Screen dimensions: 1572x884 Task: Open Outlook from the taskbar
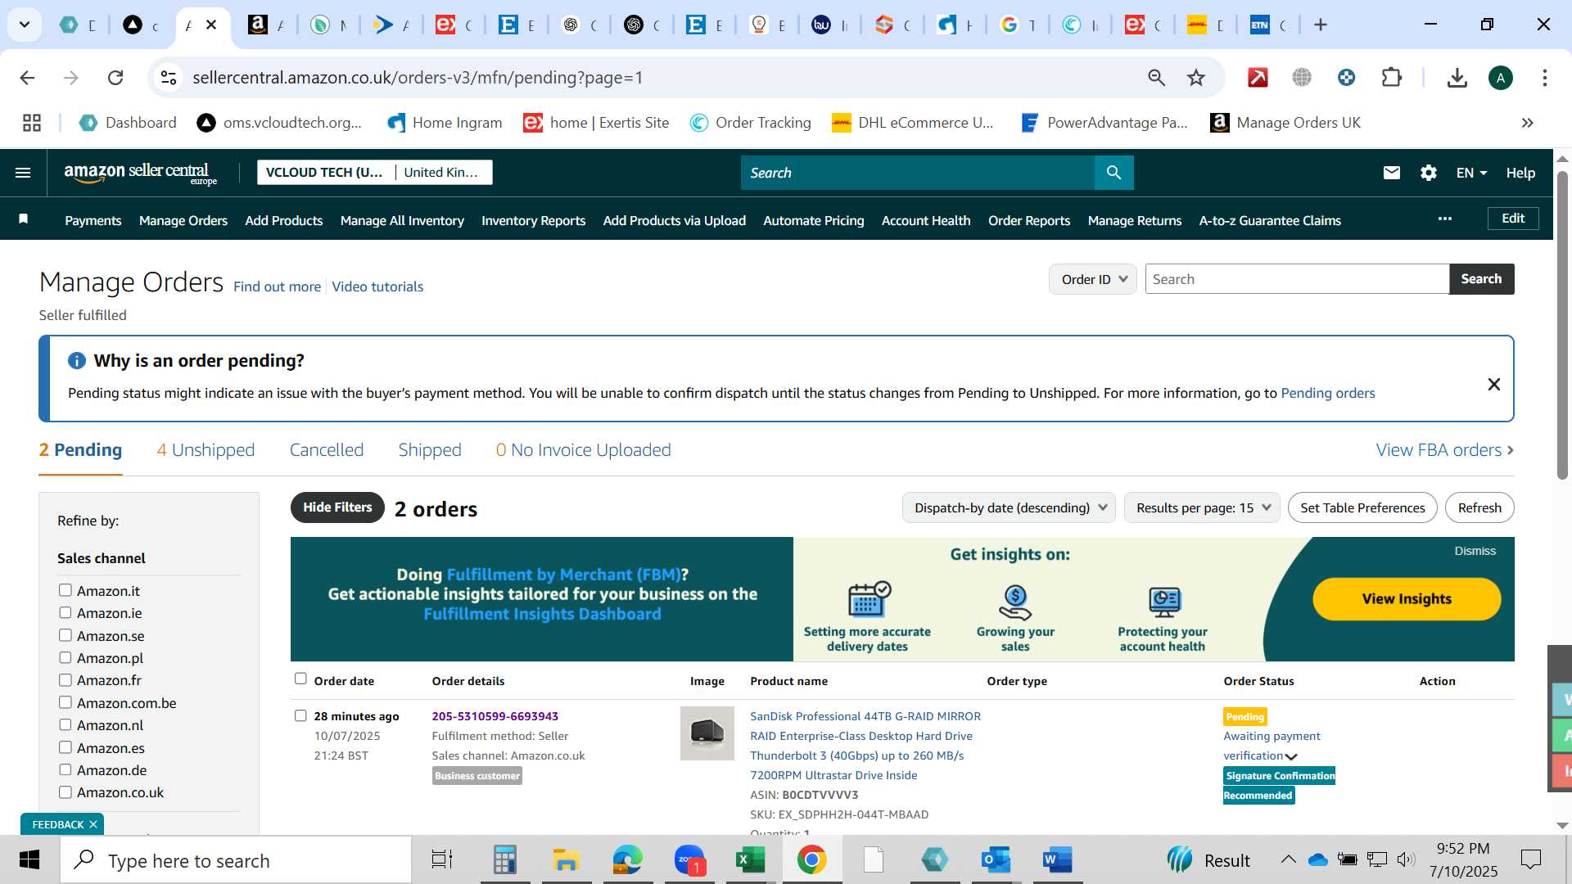click(x=996, y=860)
